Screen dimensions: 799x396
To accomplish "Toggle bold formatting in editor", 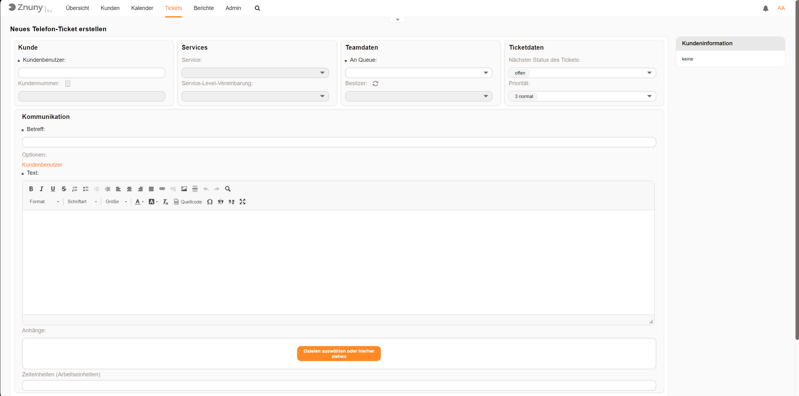I will click(31, 189).
